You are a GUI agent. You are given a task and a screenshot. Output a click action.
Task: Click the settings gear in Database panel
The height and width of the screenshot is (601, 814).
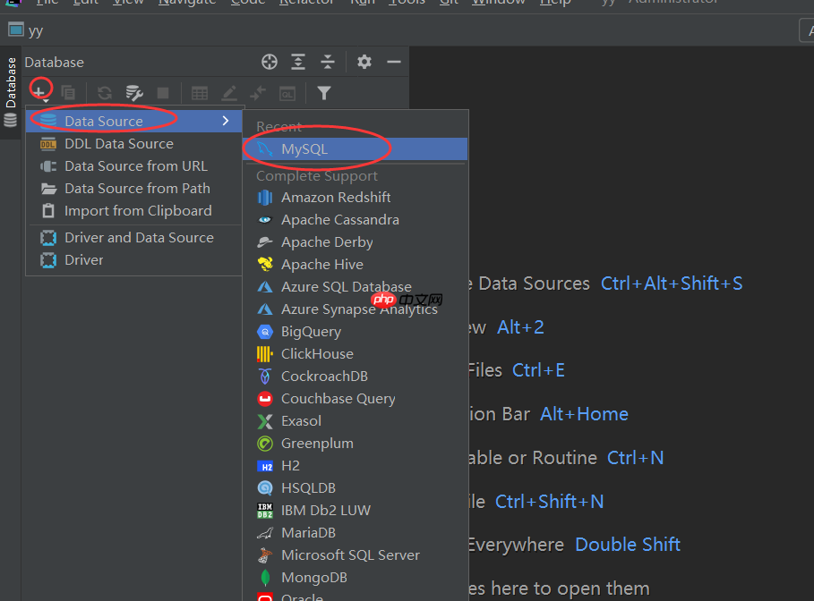click(x=364, y=62)
